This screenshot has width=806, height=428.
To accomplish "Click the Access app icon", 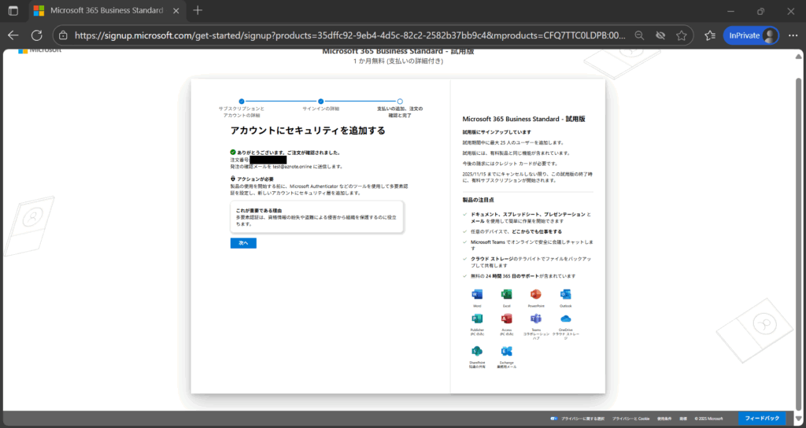I will 506,319.
